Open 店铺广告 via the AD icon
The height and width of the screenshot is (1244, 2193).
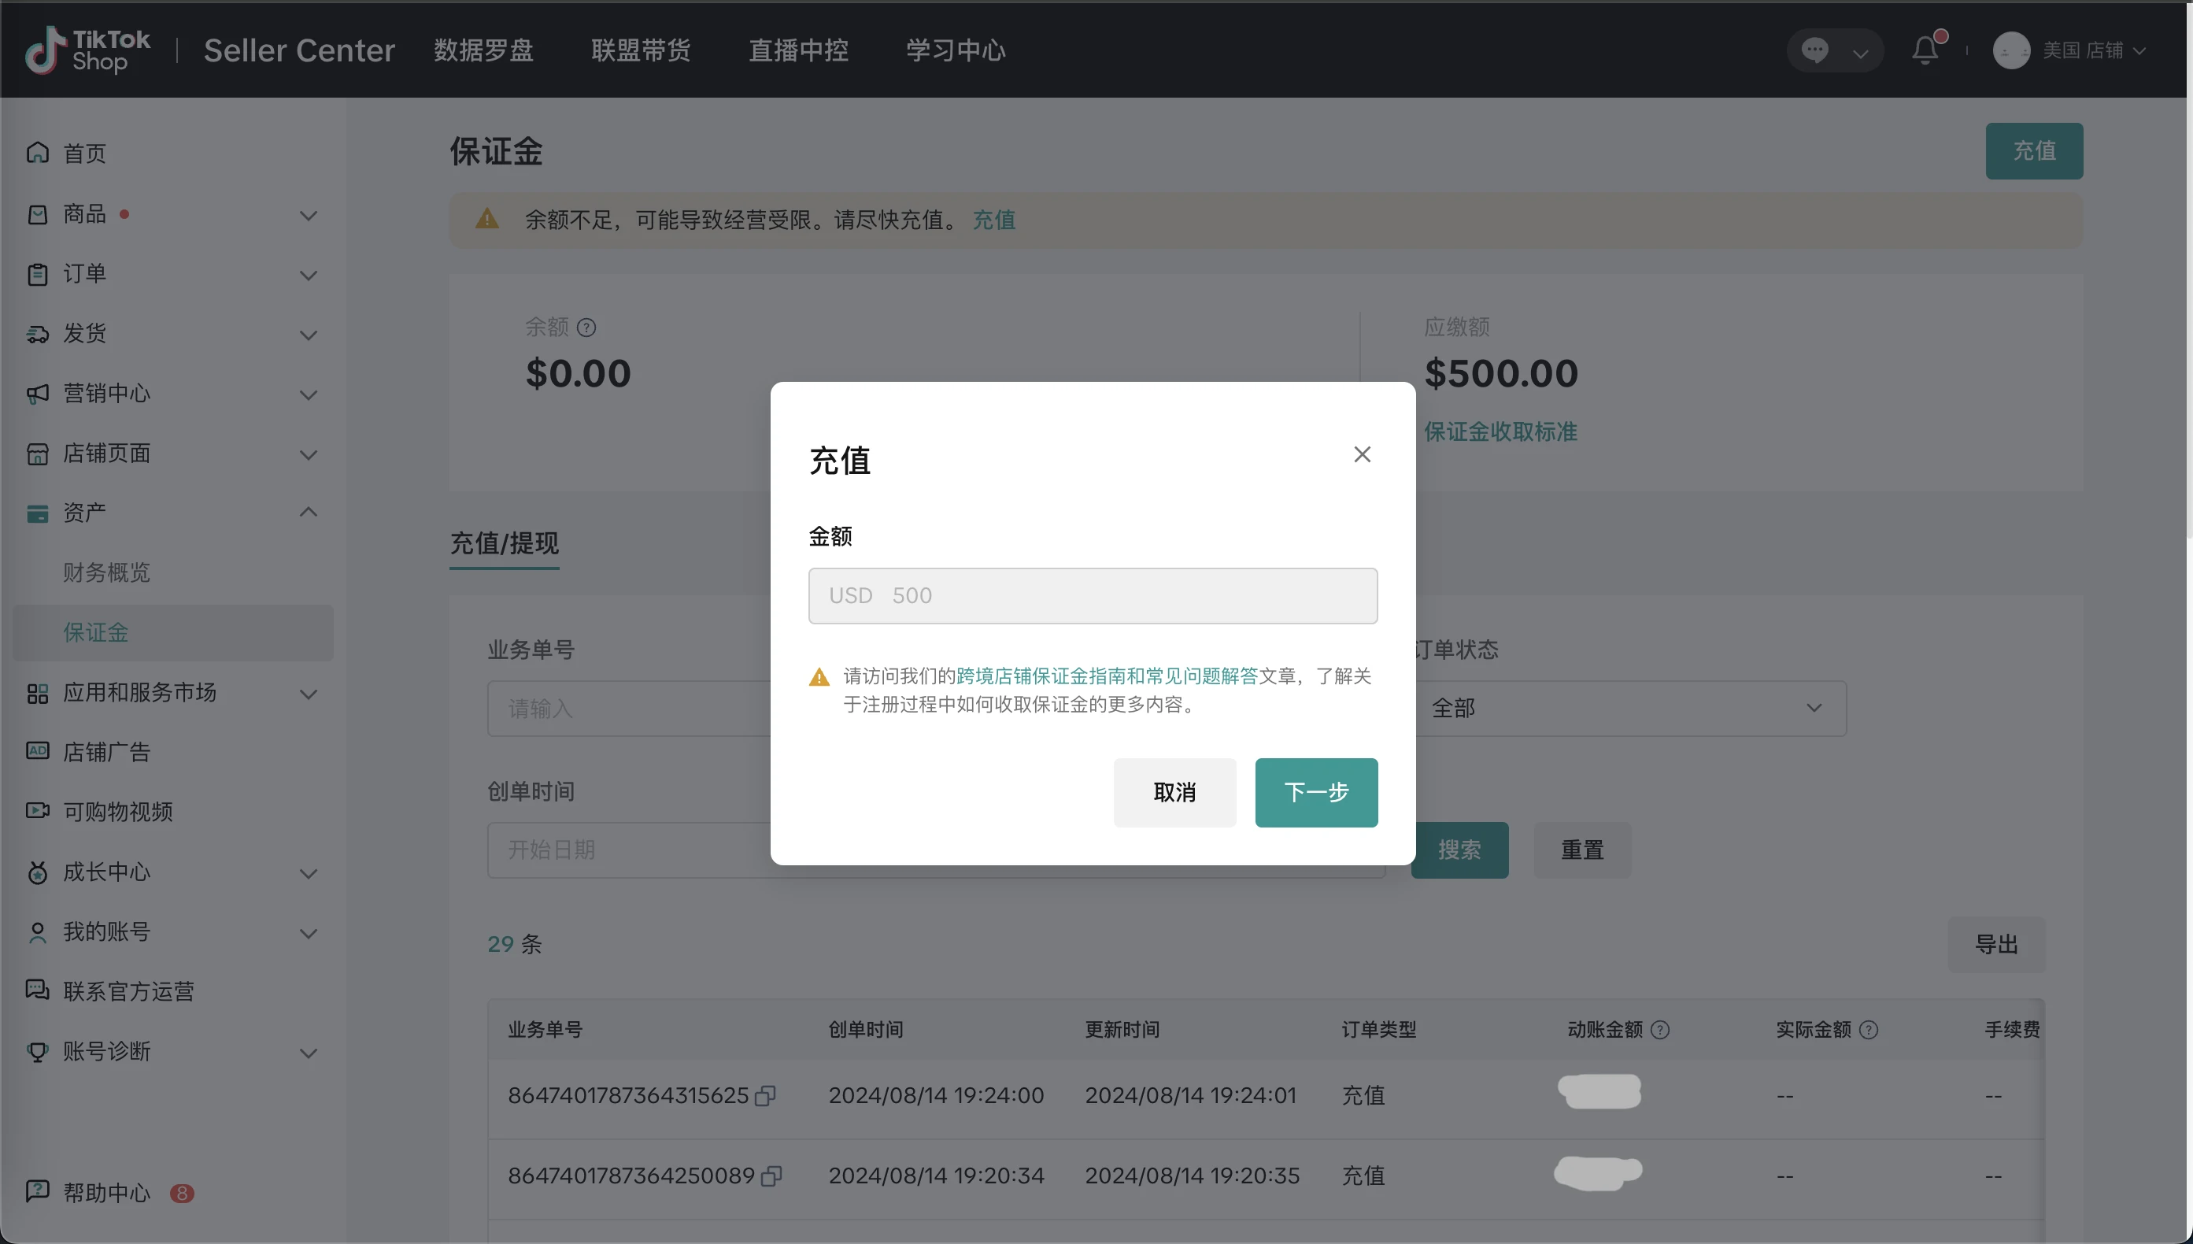point(38,751)
